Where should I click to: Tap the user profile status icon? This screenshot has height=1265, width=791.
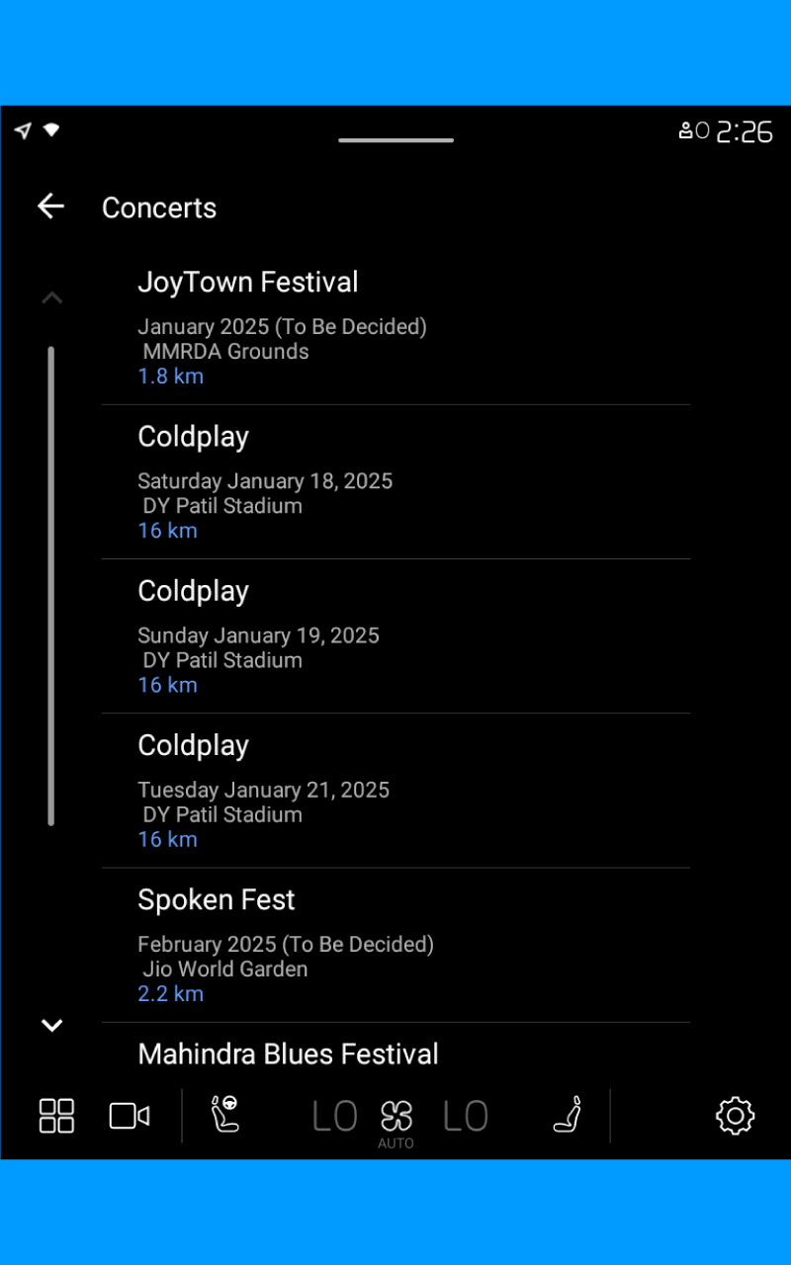693,130
